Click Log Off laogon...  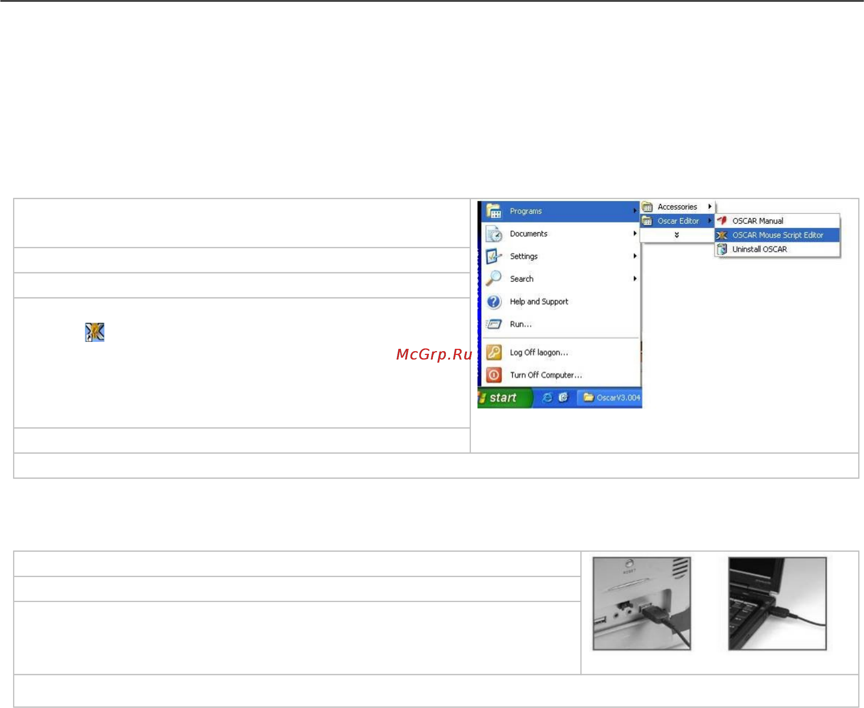[x=560, y=352]
